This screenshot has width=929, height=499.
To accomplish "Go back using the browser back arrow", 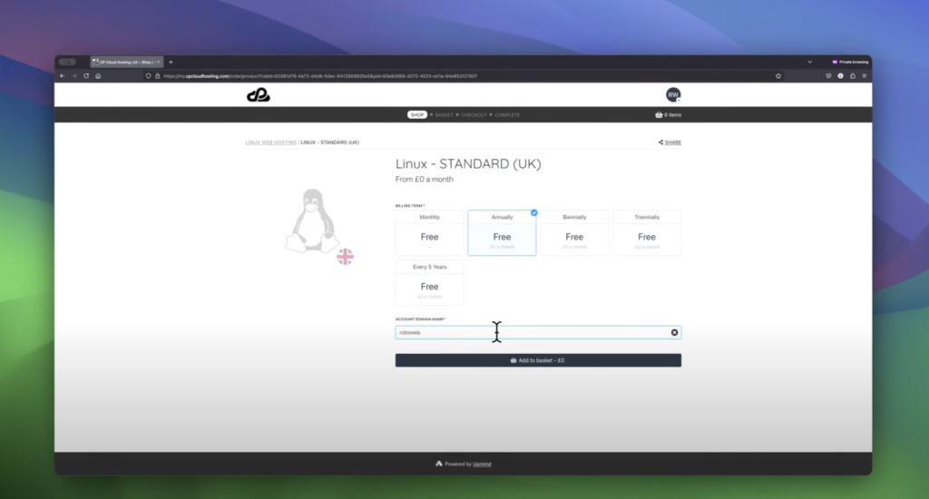I will click(x=63, y=76).
